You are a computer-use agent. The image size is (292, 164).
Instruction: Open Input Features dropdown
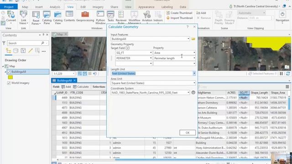click(x=188, y=39)
